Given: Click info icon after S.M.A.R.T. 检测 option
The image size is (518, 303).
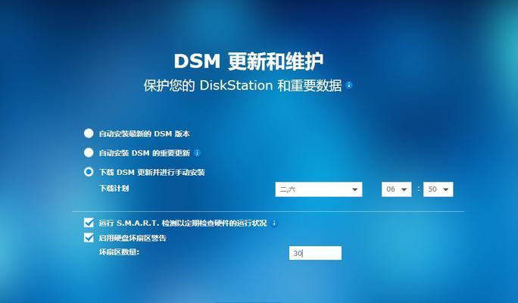Looking at the screenshot, I should [x=274, y=223].
